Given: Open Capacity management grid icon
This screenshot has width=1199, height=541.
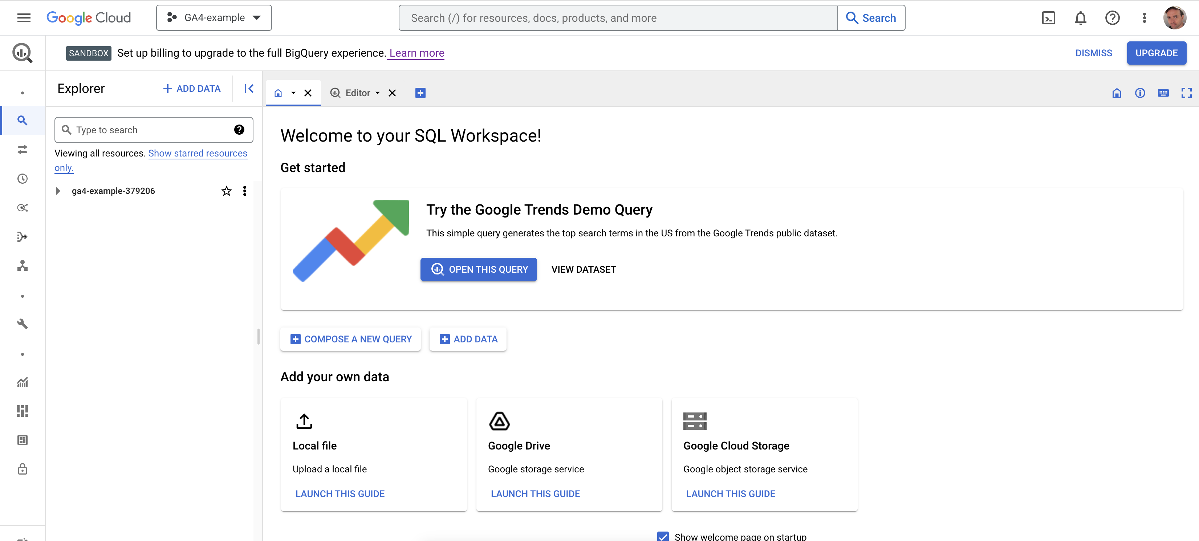Looking at the screenshot, I should click(23, 411).
